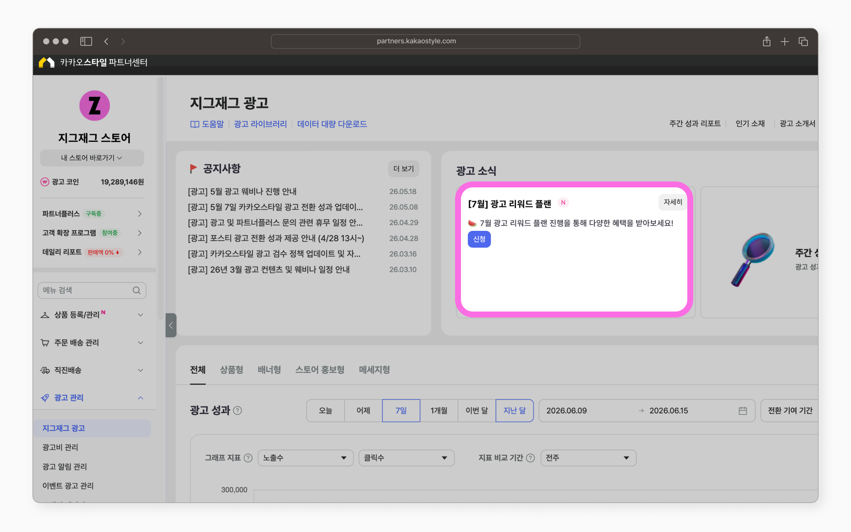Open the 이벤트 광고 관리 sidebar item

pos(68,486)
